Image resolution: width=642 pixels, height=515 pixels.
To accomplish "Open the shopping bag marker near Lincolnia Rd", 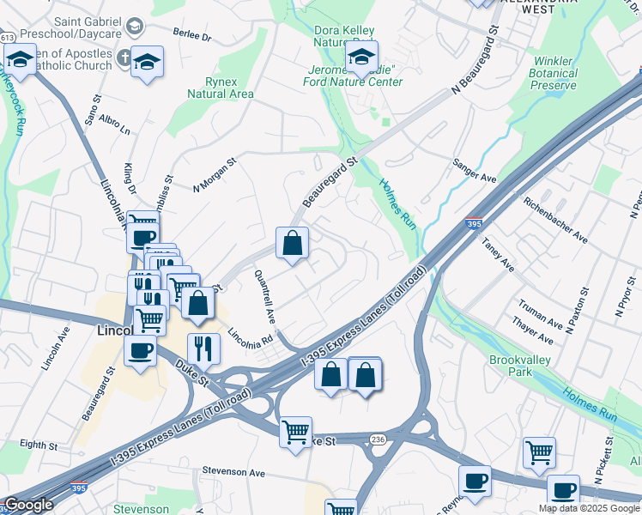I will tap(198, 305).
